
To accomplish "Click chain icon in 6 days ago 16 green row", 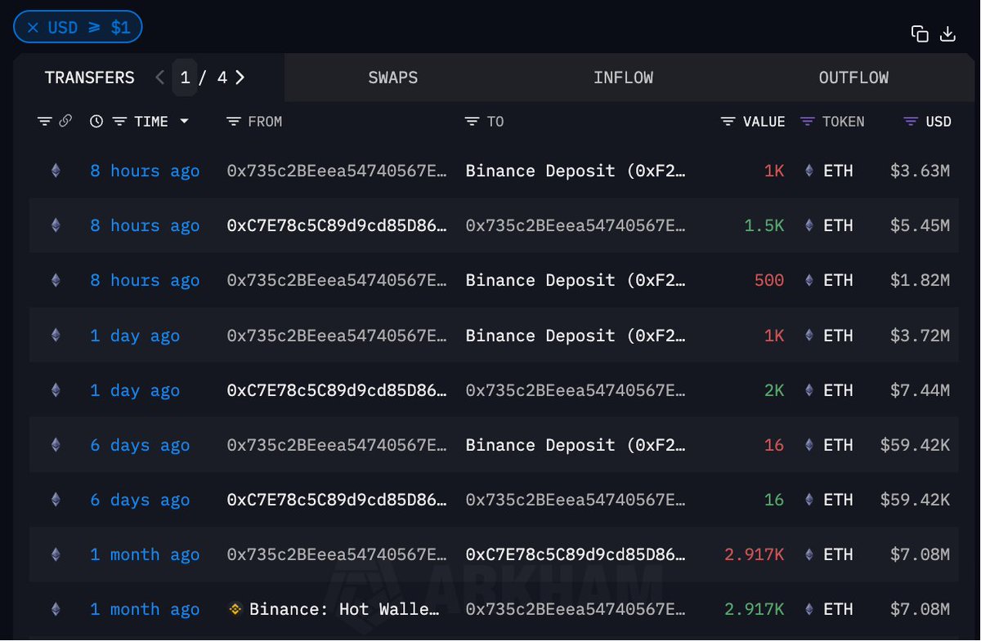I will 56,500.
